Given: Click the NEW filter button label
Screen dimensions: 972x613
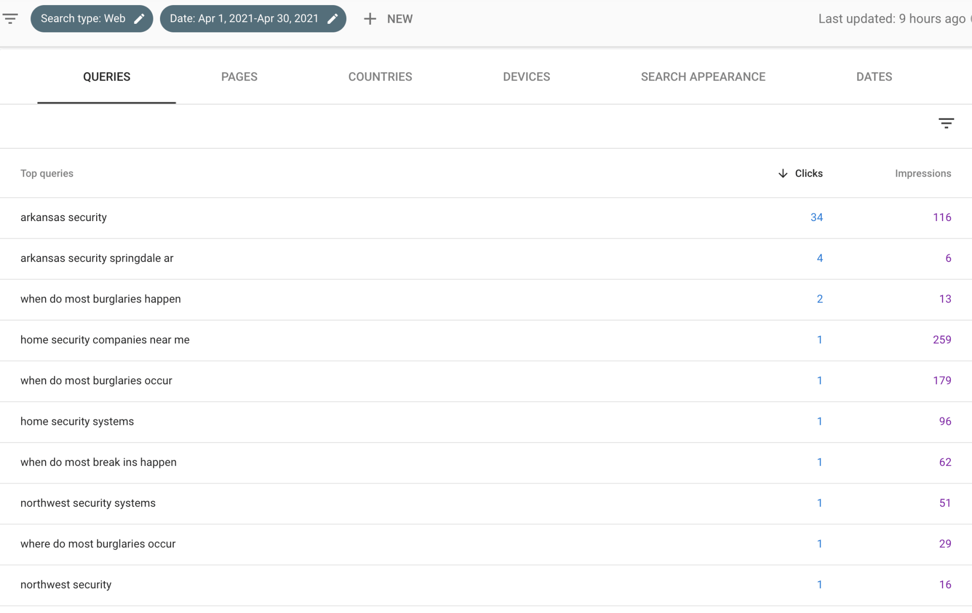Looking at the screenshot, I should pyautogui.click(x=399, y=19).
